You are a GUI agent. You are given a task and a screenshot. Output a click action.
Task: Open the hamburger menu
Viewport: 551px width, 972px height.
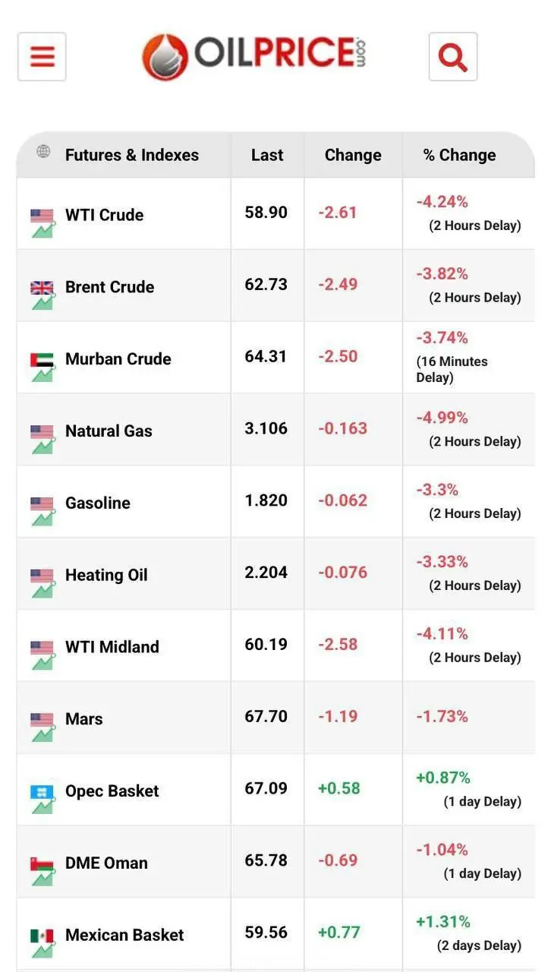point(42,56)
